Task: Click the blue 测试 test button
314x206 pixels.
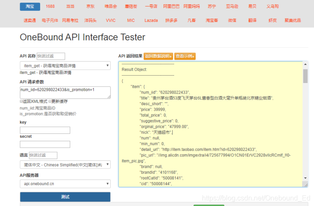Action: point(65,197)
